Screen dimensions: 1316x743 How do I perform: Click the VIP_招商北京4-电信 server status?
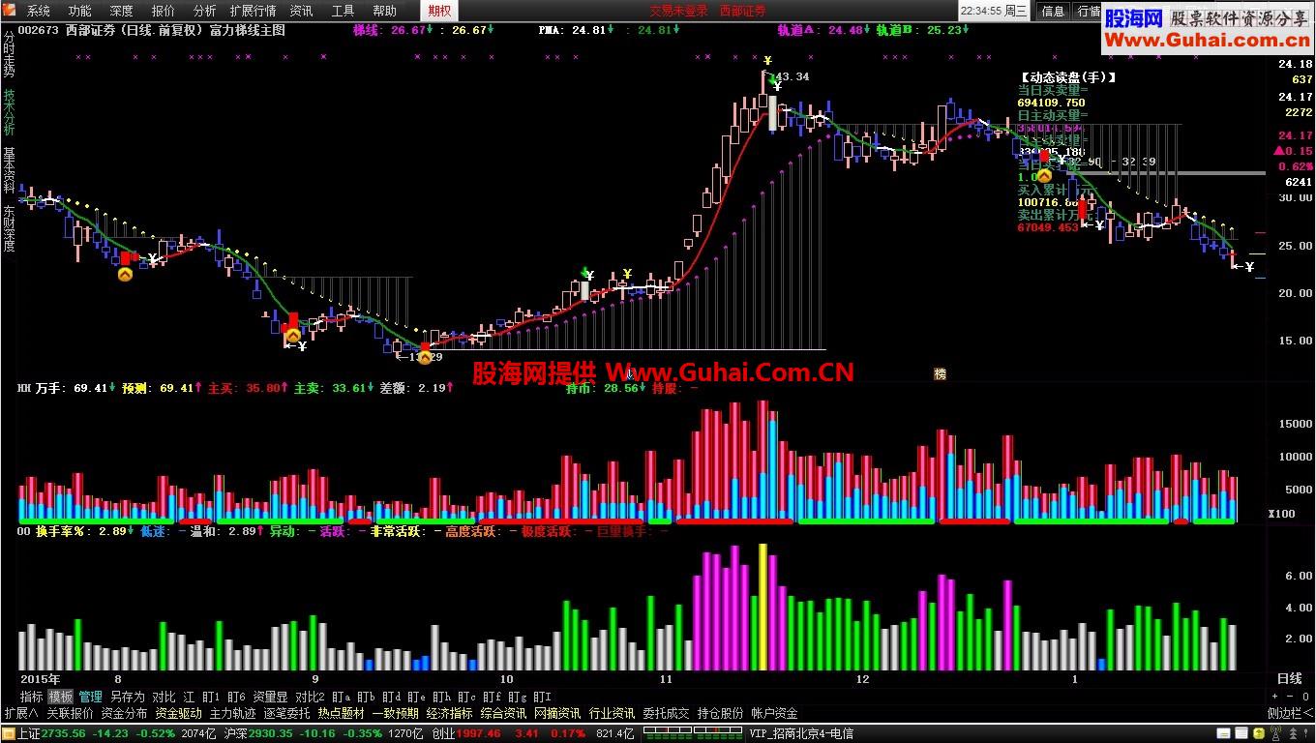(x=801, y=734)
